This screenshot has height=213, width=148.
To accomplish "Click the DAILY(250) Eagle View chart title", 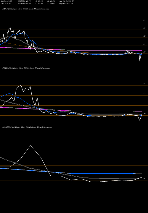I will (25, 9).
